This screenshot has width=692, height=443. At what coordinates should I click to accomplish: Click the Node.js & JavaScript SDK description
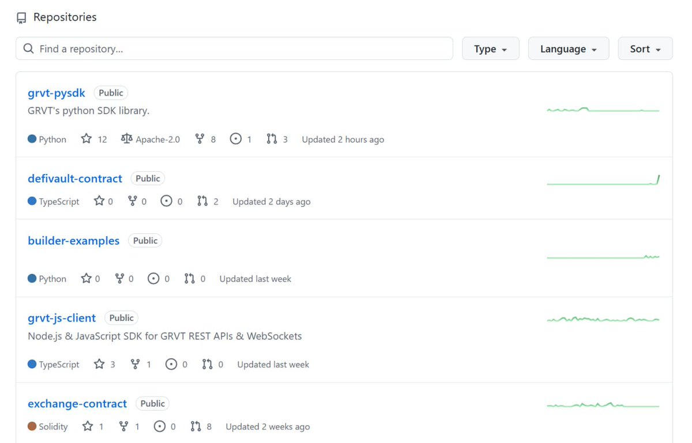click(165, 336)
